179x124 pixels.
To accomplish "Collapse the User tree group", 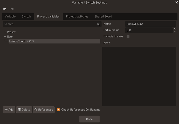I will click(5, 37).
